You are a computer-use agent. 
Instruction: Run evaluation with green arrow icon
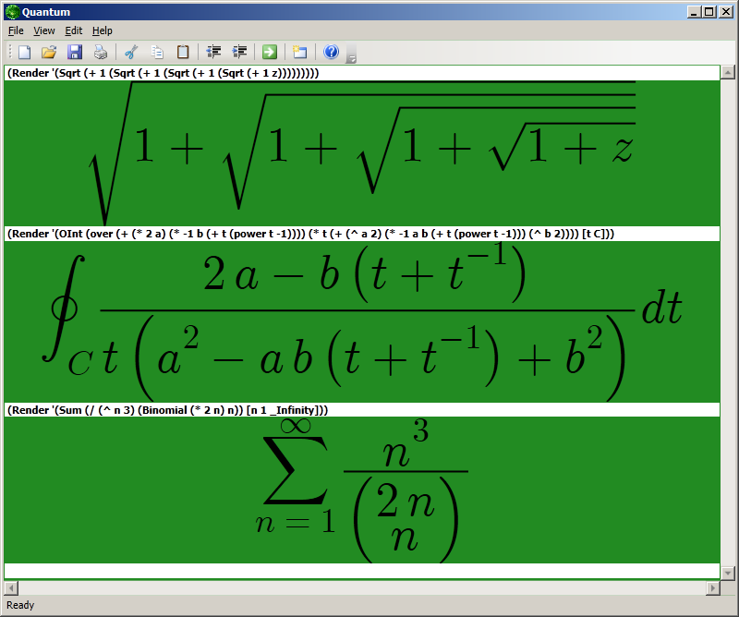(270, 52)
